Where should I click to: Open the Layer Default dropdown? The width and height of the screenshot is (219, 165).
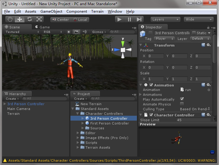[x=201, y=39]
